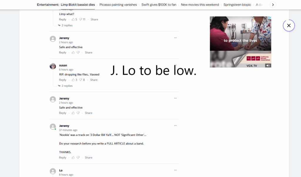Screen dimensions: 301x177
Task: Open options menu for Lo's comment
Action: point(175,170)
